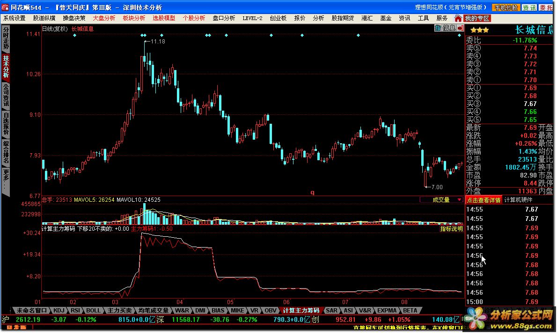Switch to 分时走势 sidebar tab
The height and width of the screenshot is (333, 557).
point(6,39)
